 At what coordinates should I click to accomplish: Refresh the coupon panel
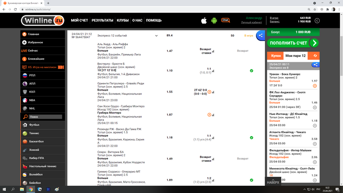(x=315, y=56)
